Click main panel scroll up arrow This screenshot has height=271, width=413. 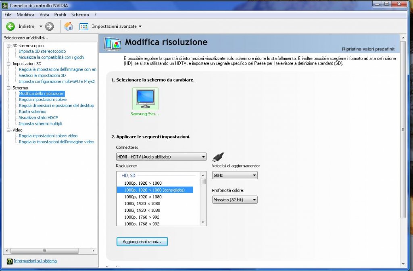tap(403, 38)
